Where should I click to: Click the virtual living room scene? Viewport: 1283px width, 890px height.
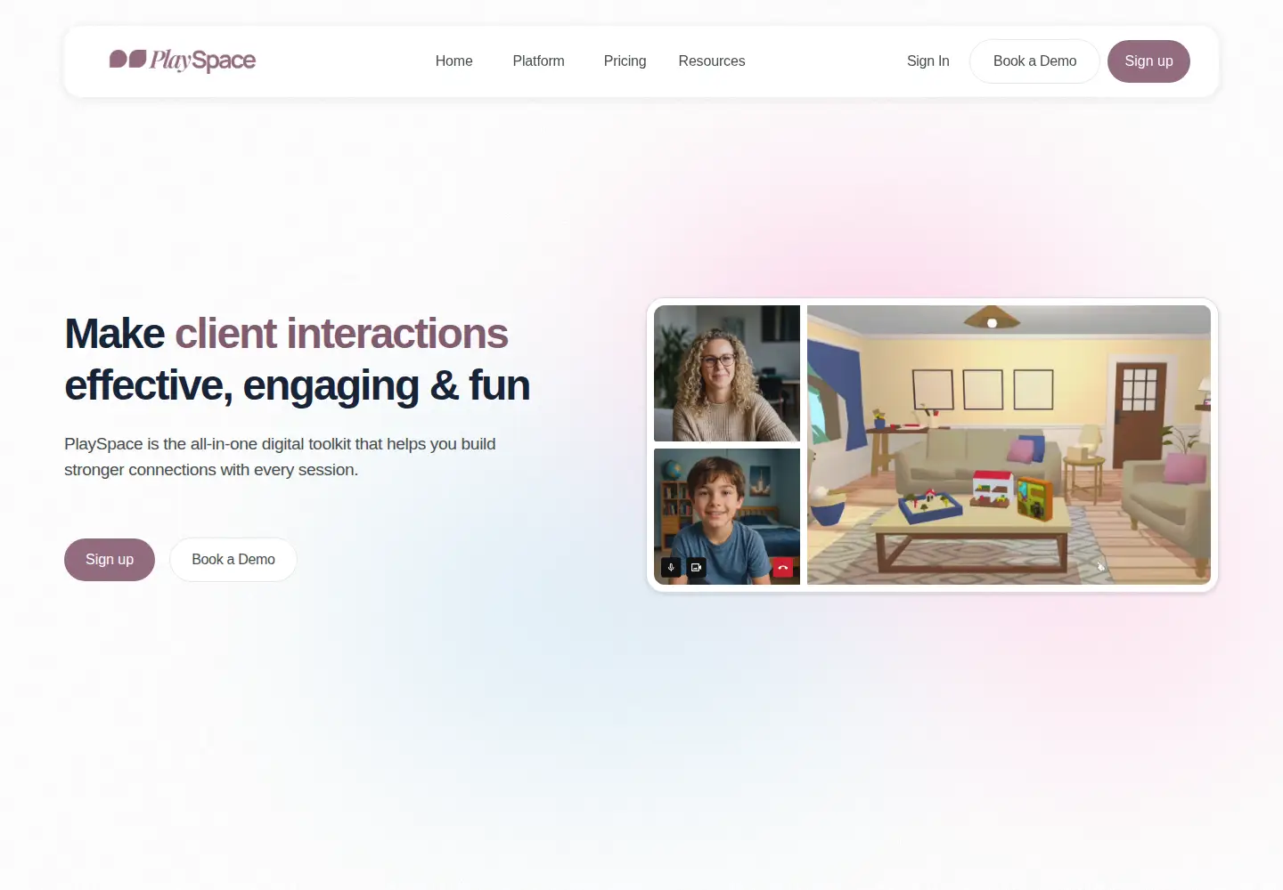click(x=1009, y=445)
